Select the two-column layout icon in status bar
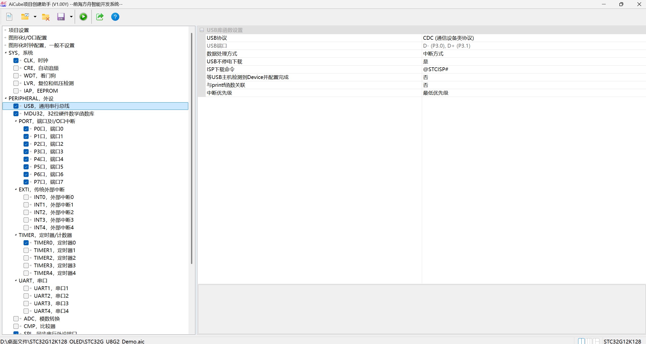This screenshot has height=344, width=646. point(581,341)
